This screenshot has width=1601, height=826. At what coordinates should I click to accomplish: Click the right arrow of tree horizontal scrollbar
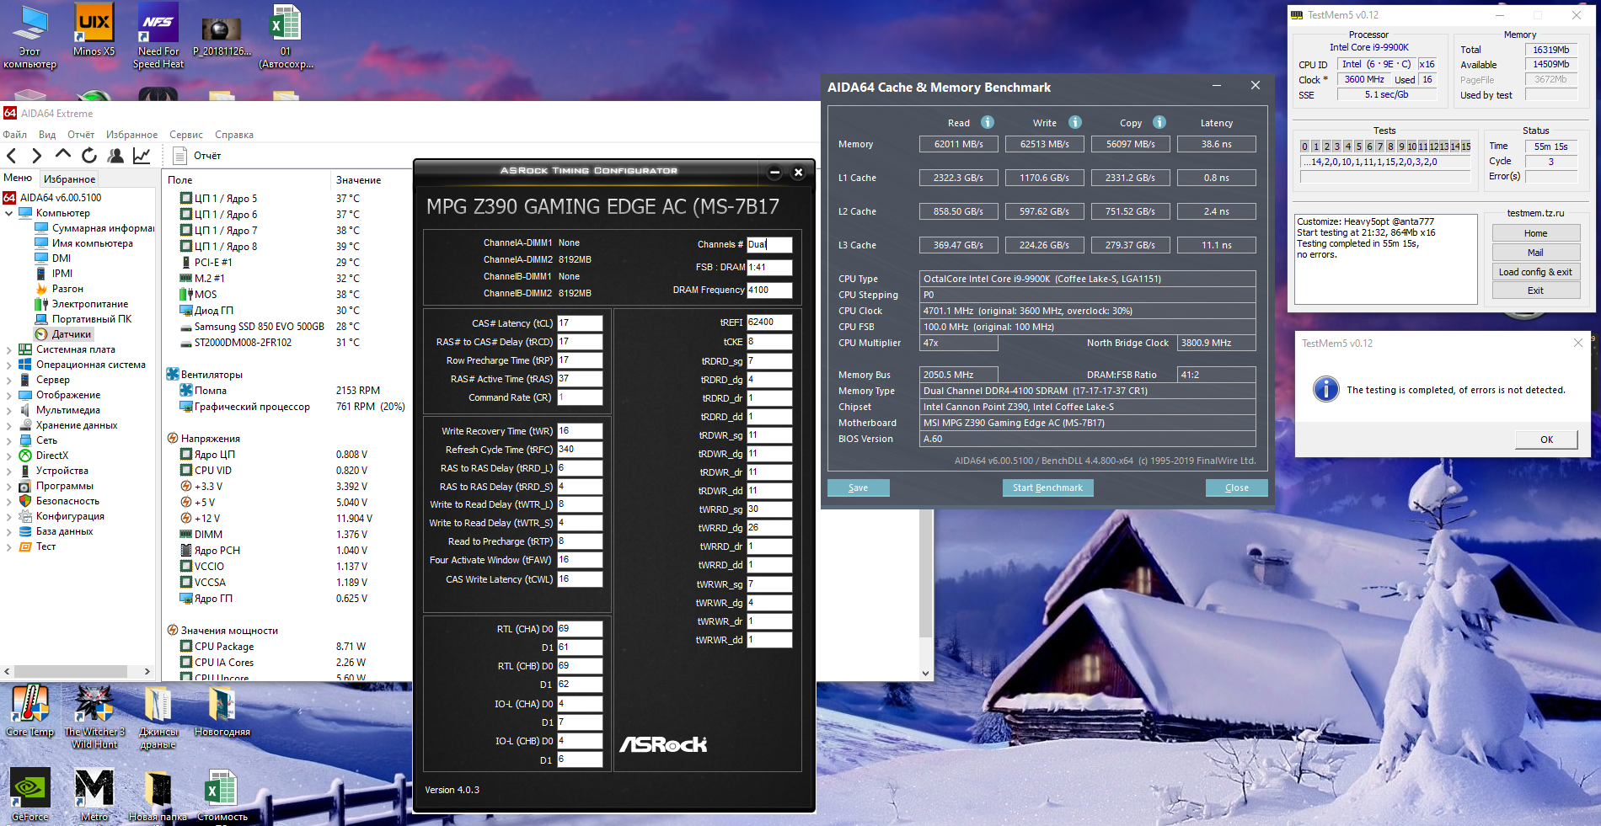pos(147,671)
